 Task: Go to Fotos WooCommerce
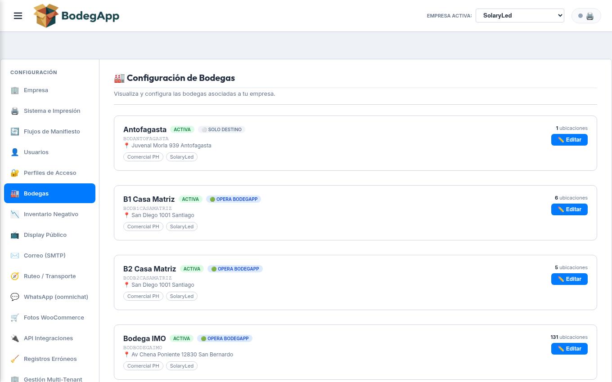pyautogui.click(x=49, y=317)
